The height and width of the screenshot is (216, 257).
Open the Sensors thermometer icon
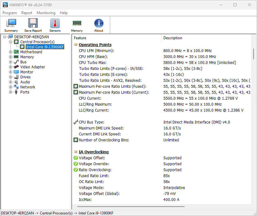point(55,23)
